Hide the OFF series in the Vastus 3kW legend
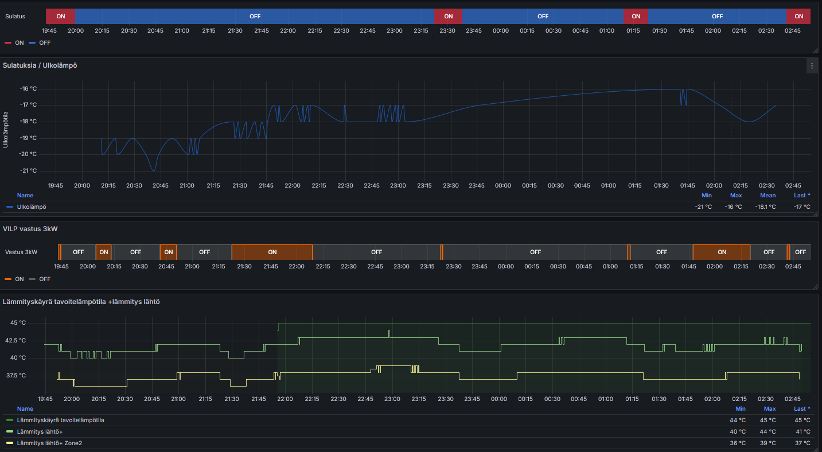Image resolution: width=822 pixels, height=452 pixels. point(45,279)
